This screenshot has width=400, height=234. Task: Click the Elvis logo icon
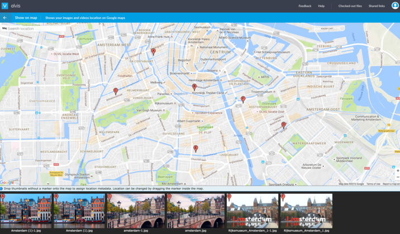point(5,6)
